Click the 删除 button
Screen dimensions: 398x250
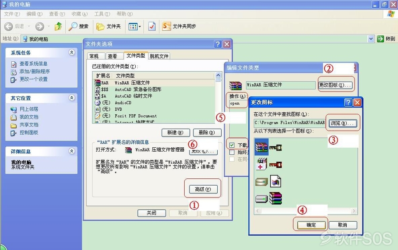207,133
